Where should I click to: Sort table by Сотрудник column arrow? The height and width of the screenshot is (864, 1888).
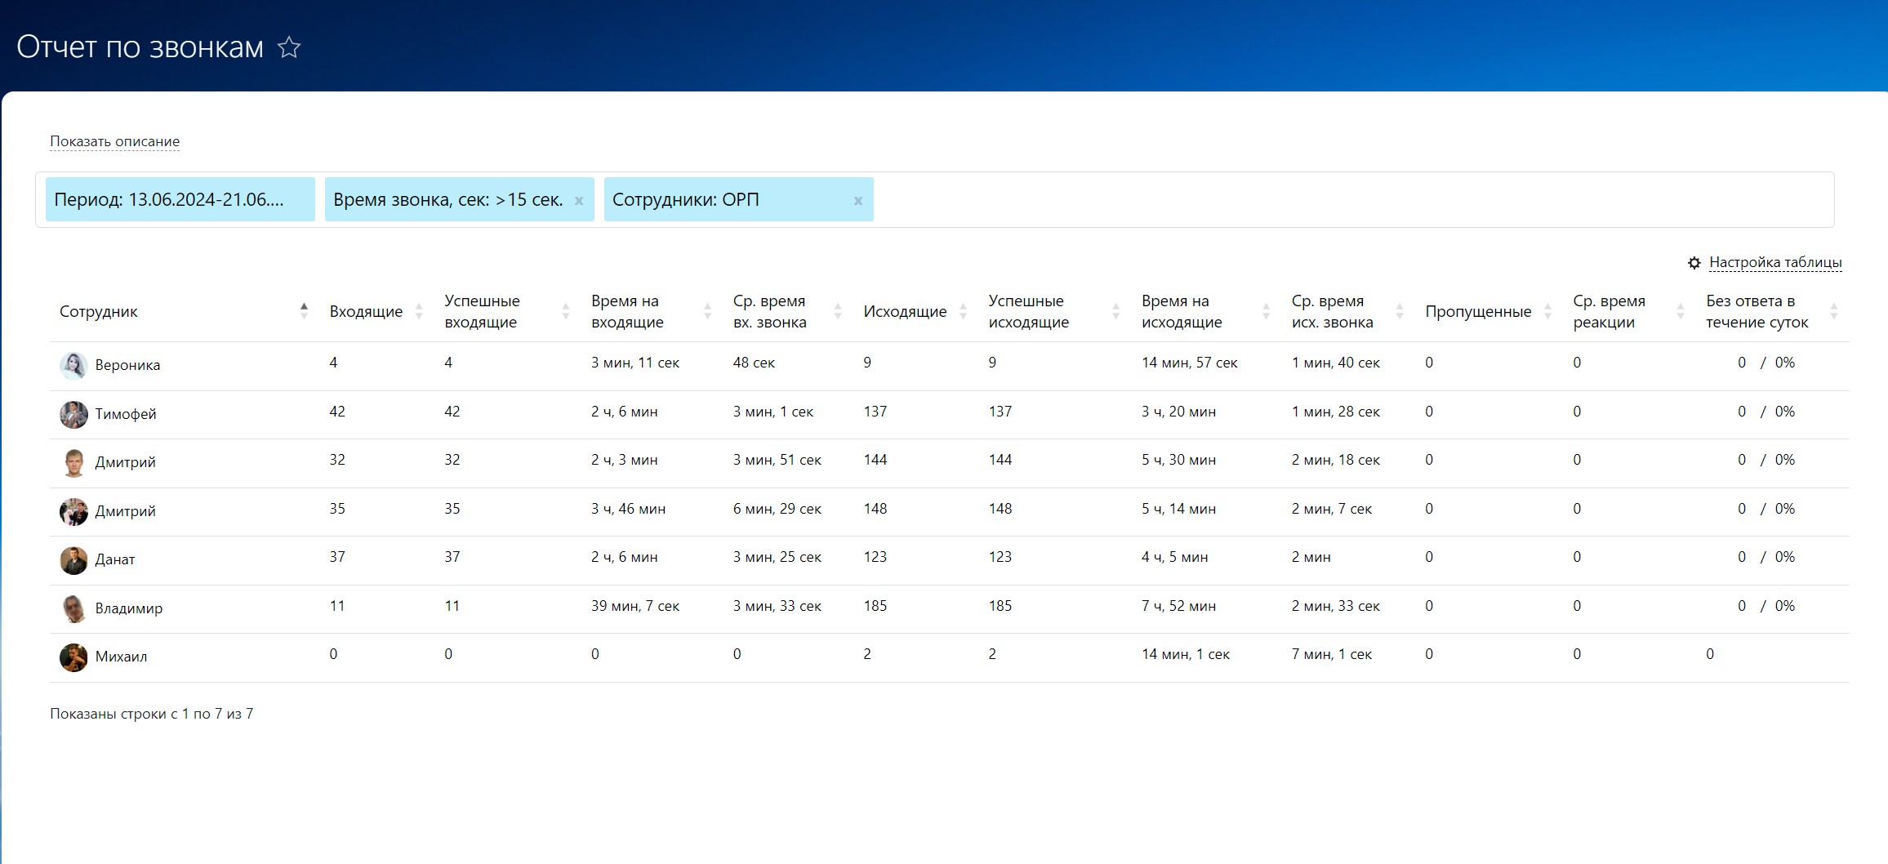point(304,311)
